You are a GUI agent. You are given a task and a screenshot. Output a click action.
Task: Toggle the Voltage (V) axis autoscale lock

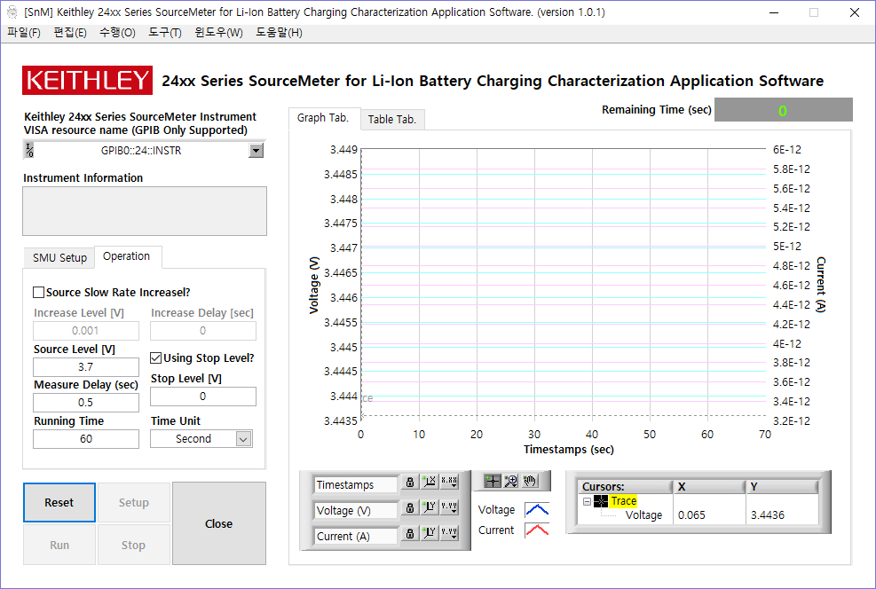pyautogui.click(x=409, y=507)
